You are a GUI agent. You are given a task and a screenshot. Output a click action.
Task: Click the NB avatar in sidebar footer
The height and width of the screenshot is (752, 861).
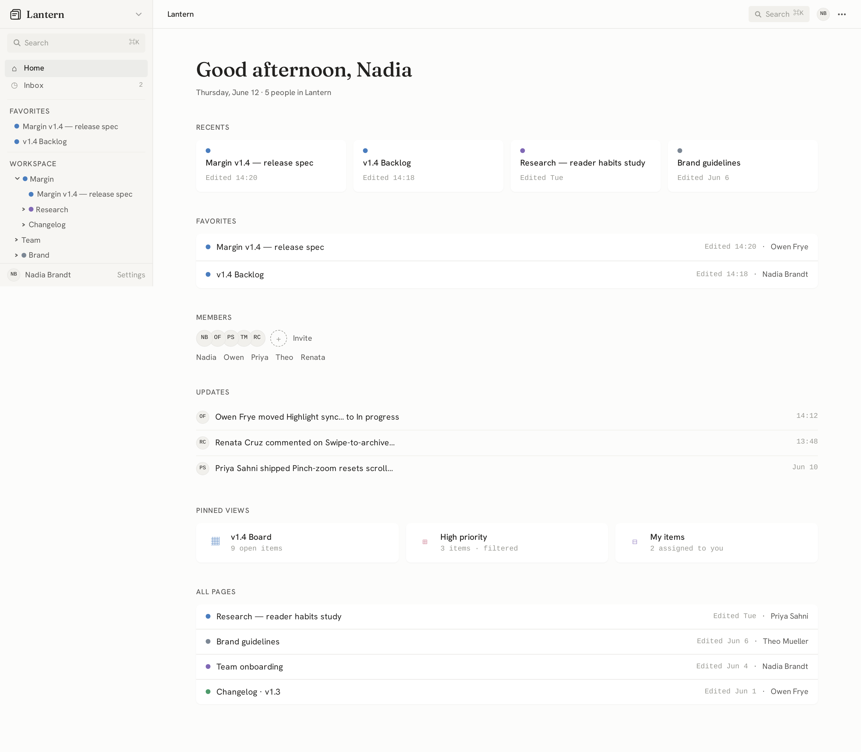click(14, 274)
